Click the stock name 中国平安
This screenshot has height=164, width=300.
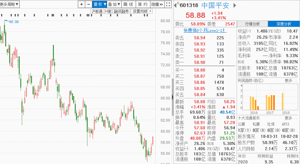point(215,5)
